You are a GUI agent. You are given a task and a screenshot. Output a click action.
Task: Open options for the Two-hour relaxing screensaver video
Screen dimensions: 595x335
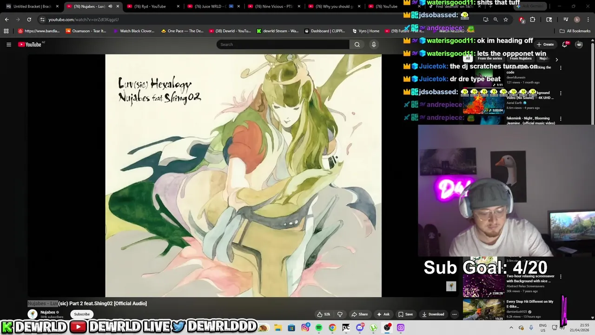click(561, 276)
